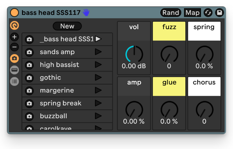This screenshot has height=149, width=233.
Task: Overwrite snapshot for high bassist variation
Action: point(29,65)
